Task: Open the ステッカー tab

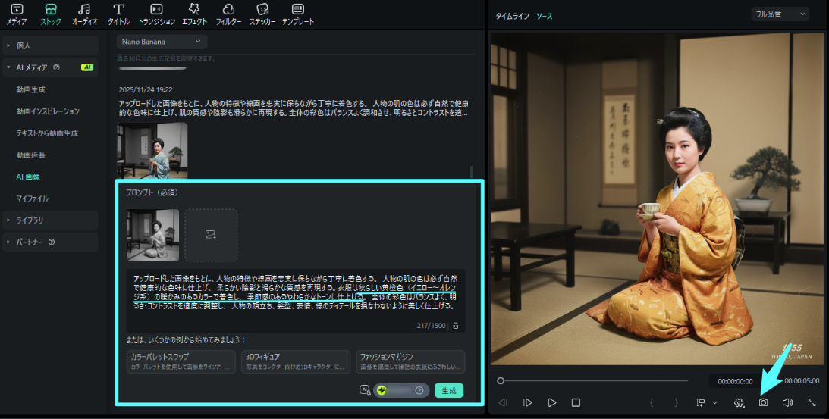Action: (x=262, y=14)
